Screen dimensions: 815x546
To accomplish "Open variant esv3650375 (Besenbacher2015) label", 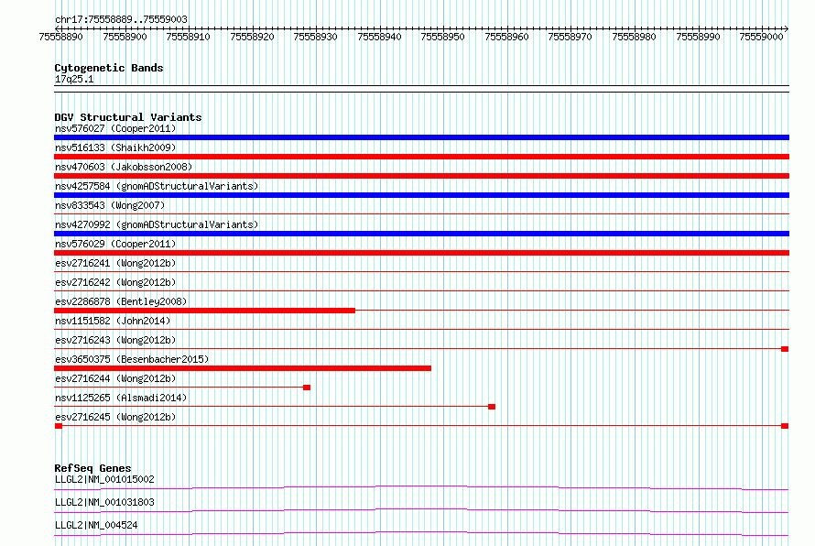I will (x=132, y=359).
